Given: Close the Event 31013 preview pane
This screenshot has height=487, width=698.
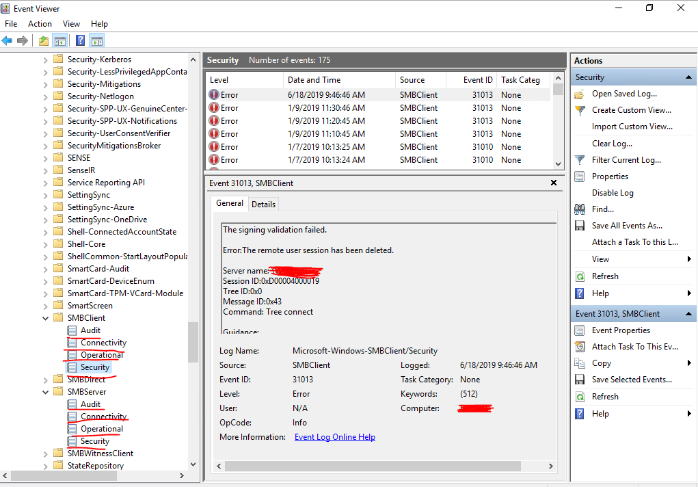Looking at the screenshot, I should pyautogui.click(x=554, y=183).
